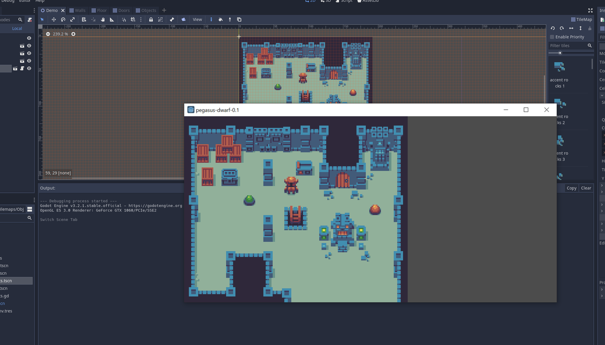The image size is (605, 345).
Task: Add a new scene with plus tab
Action: coord(164,10)
